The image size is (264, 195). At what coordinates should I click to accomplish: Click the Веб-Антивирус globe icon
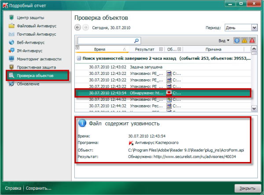coord(11,42)
